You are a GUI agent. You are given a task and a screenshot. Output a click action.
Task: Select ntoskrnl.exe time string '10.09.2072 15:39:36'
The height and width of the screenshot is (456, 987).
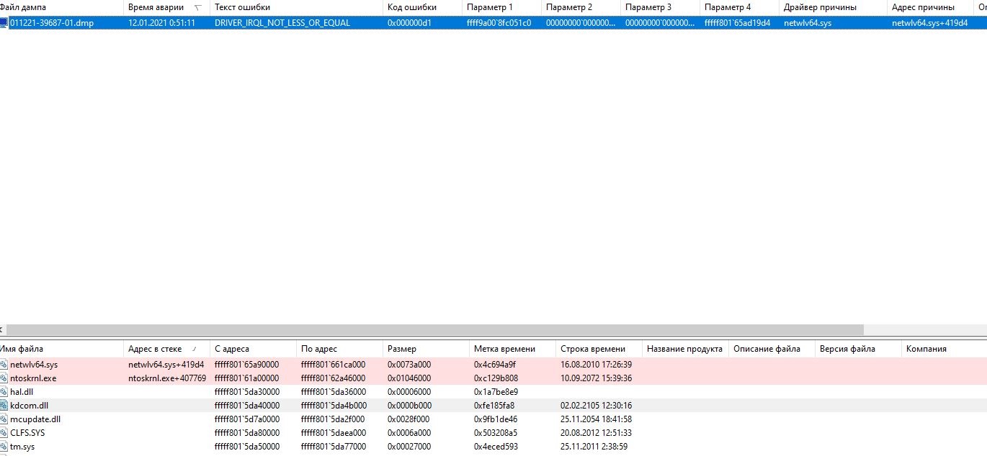coord(596,378)
